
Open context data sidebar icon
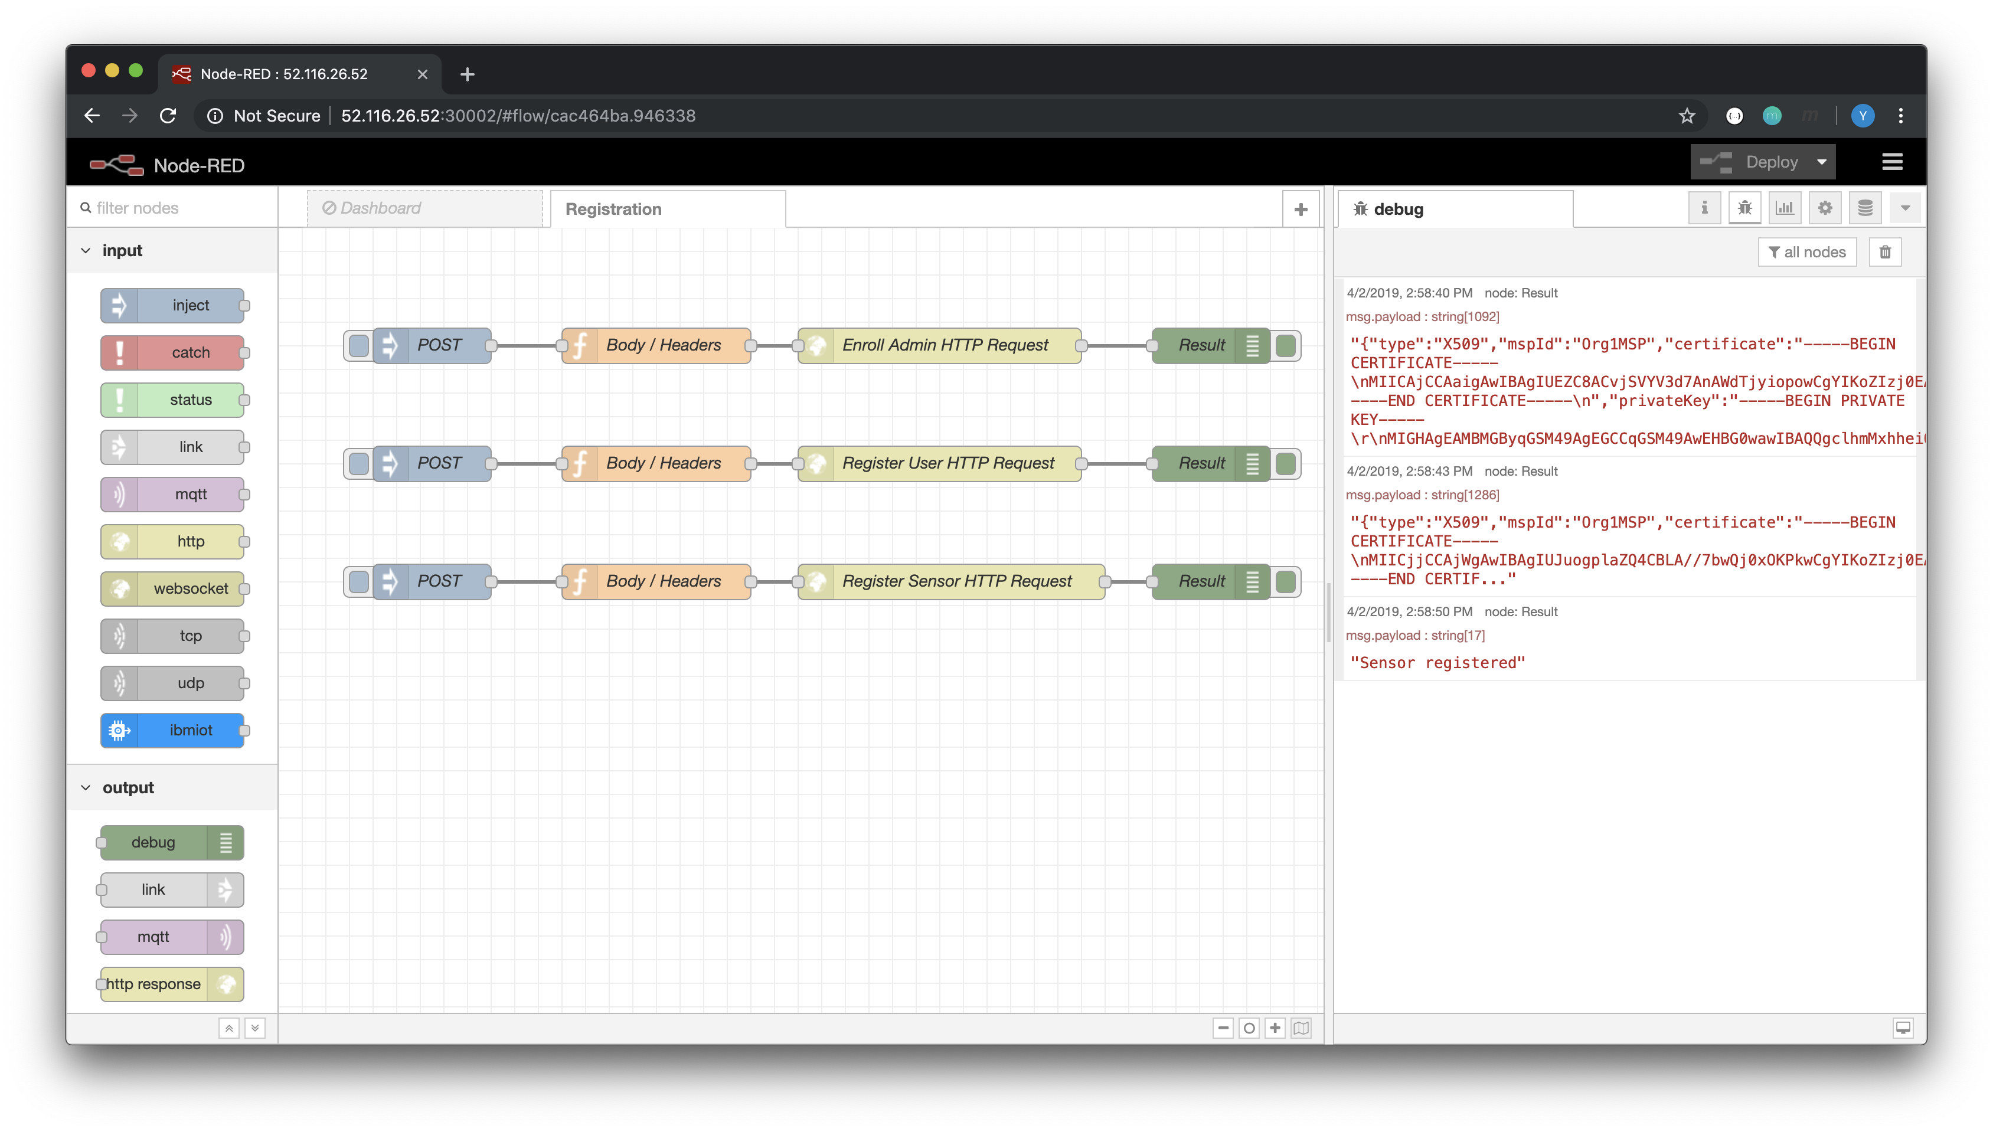1865,208
